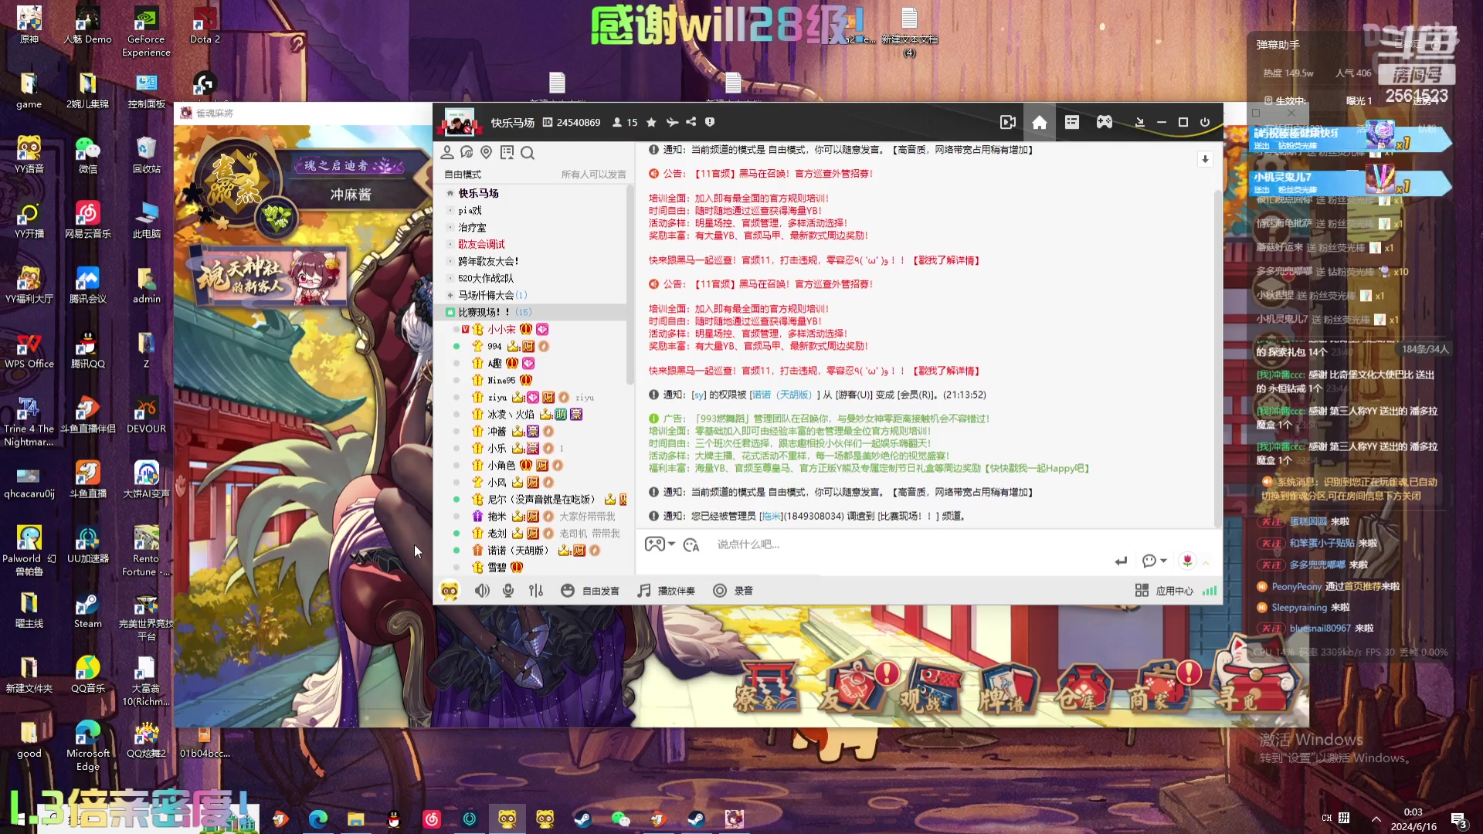Select user 诺诺（天胡版） in the list
The image size is (1483, 834).
518,551
